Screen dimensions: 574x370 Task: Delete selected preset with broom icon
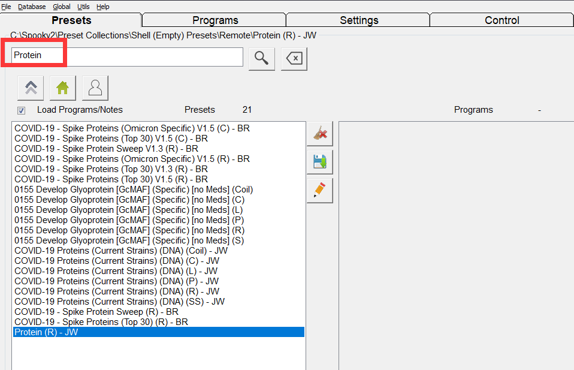tap(319, 133)
